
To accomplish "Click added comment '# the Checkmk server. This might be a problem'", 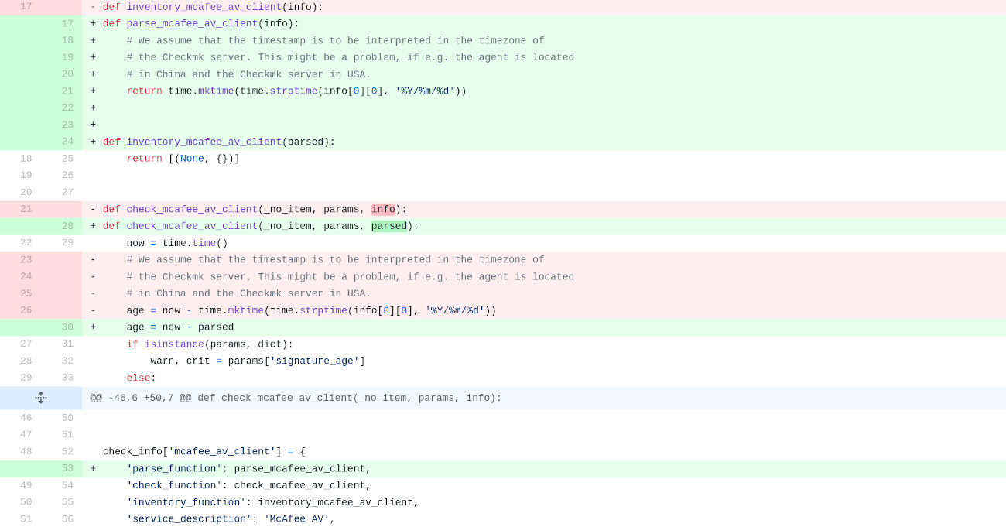I will click(x=351, y=58).
